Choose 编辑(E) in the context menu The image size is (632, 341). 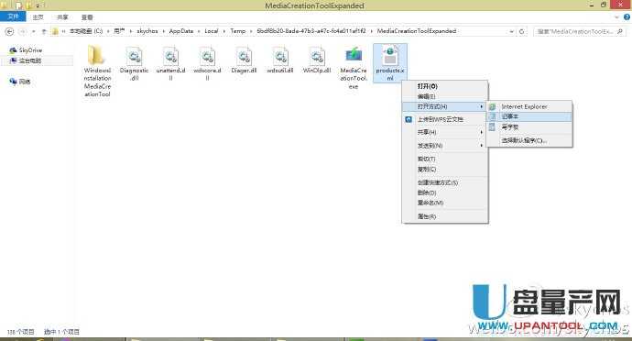(x=445, y=96)
